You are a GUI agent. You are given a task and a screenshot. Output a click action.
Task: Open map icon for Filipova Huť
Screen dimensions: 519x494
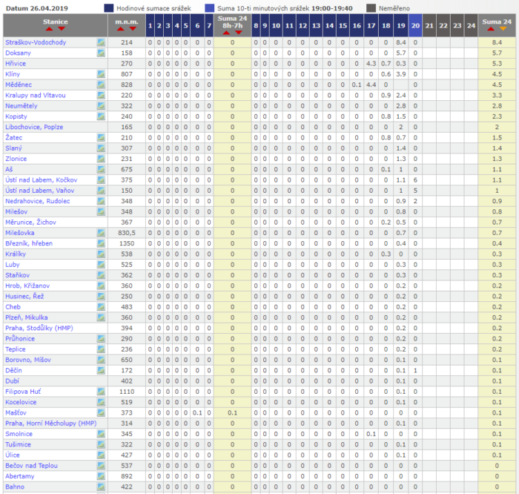tap(101, 392)
